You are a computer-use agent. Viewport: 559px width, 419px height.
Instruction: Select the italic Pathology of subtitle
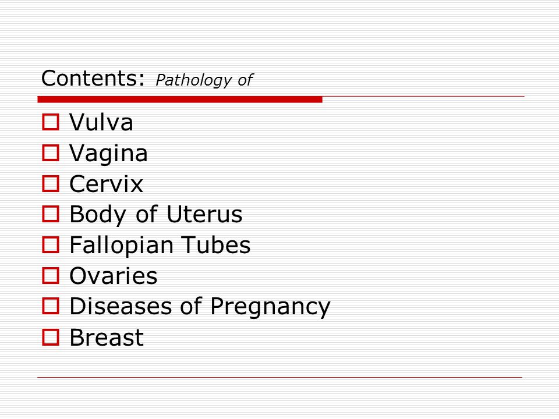[x=204, y=80]
